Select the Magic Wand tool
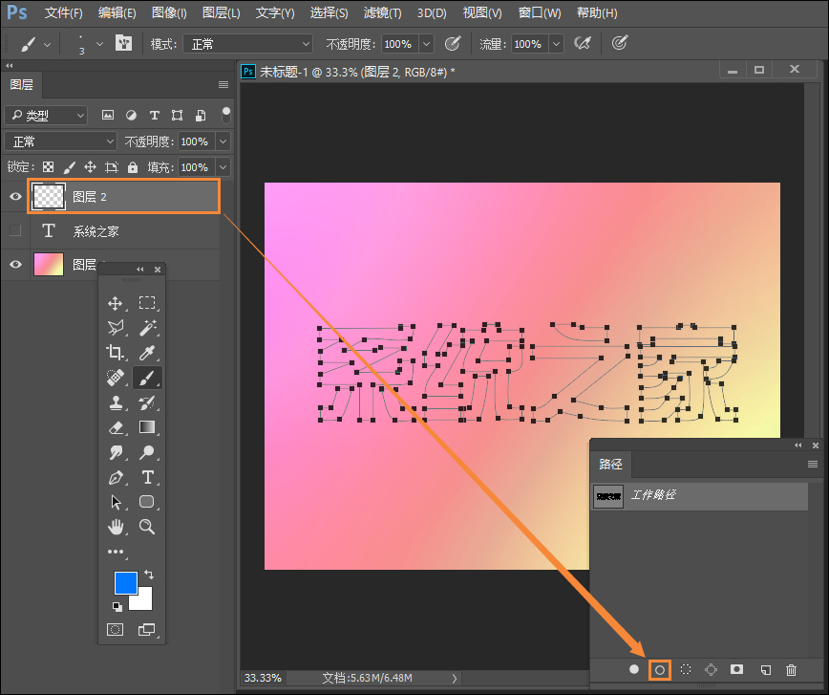 (147, 328)
